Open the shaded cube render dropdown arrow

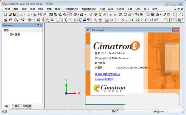pyautogui.click(x=78, y=14)
